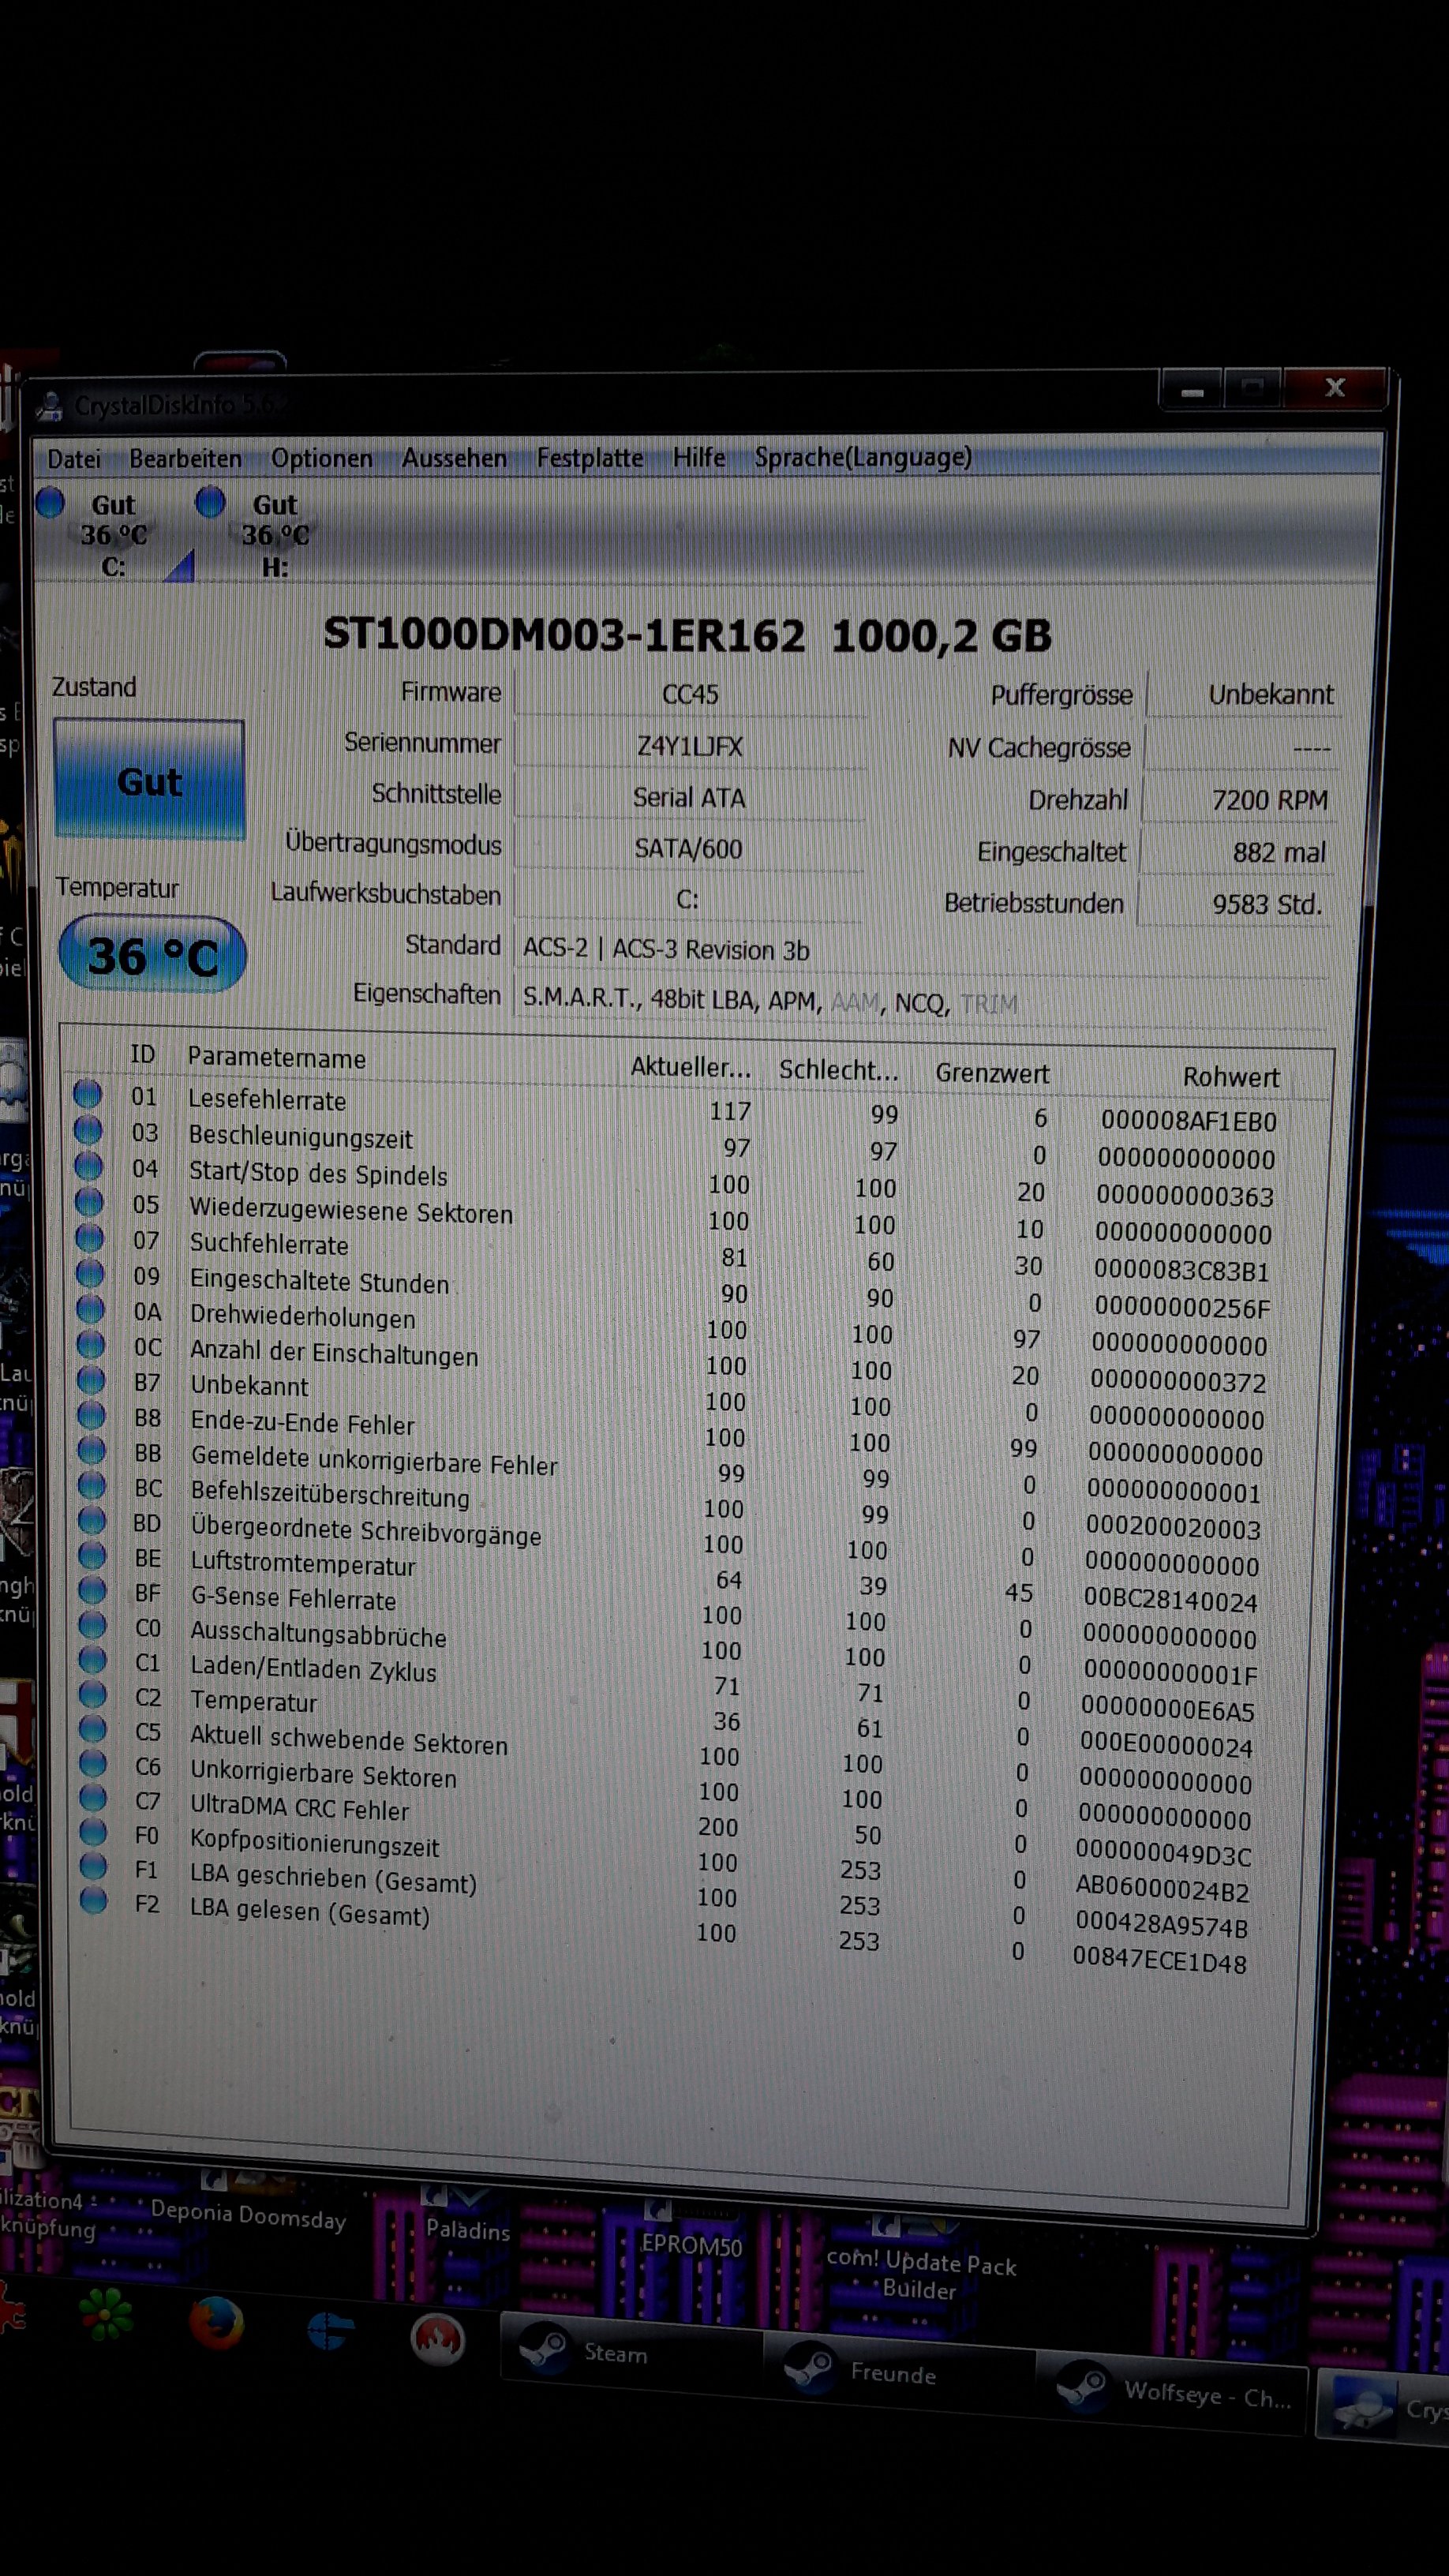Click the status orb beside Lesefehlerrate
The height and width of the screenshot is (2576, 1449).
pyautogui.click(x=88, y=1094)
